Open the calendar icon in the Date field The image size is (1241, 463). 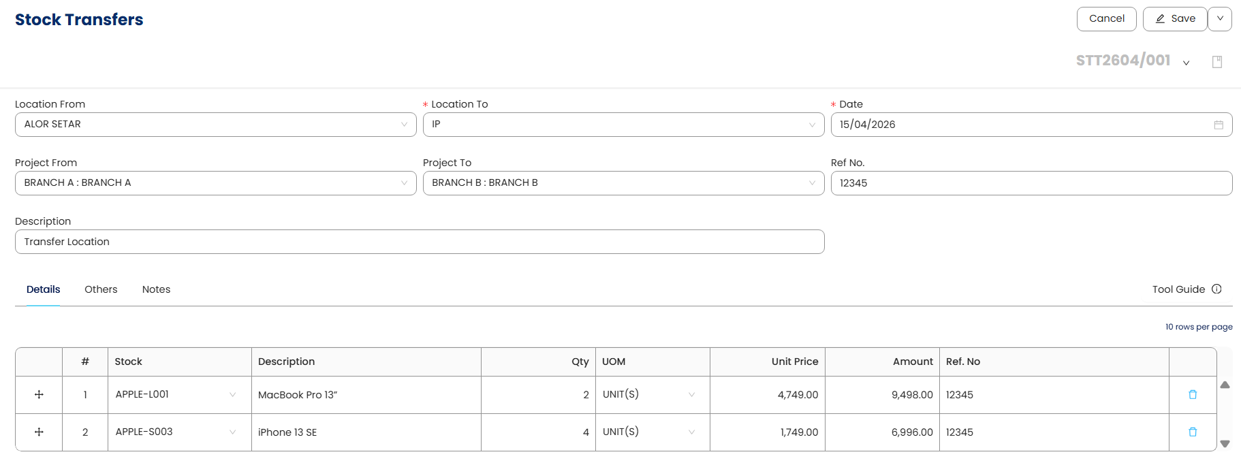(x=1219, y=125)
